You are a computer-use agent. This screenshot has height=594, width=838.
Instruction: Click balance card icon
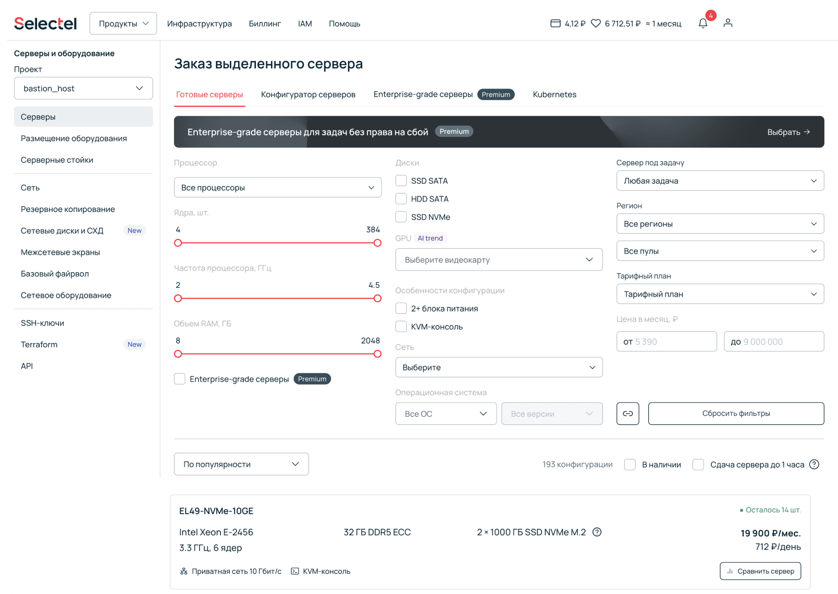coord(556,23)
